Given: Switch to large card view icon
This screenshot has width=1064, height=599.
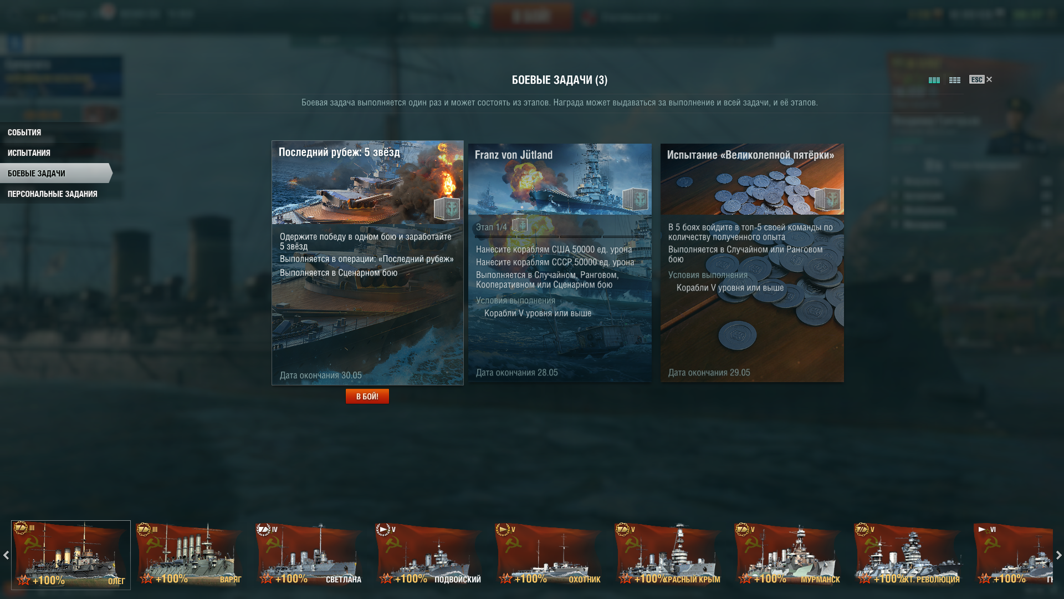Looking at the screenshot, I should coord(934,80).
